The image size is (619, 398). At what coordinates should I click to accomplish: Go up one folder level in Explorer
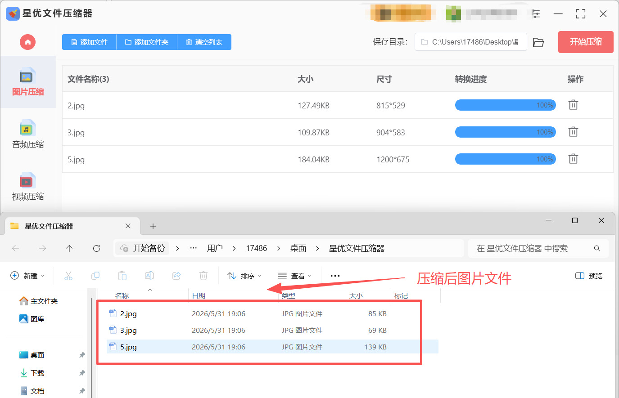tap(69, 248)
